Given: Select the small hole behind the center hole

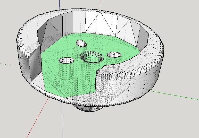Looking at the screenshot, I should [81, 44].
